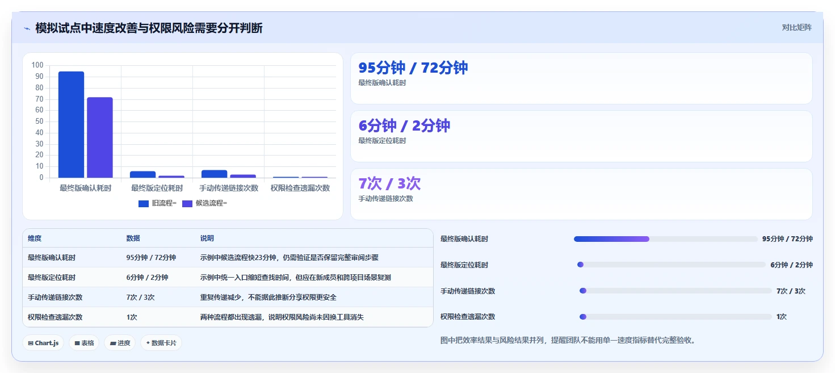Click table cell 权限检查遗漏次数 in 维度 column
The image size is (835, 373).
click(x=55, y=317)
